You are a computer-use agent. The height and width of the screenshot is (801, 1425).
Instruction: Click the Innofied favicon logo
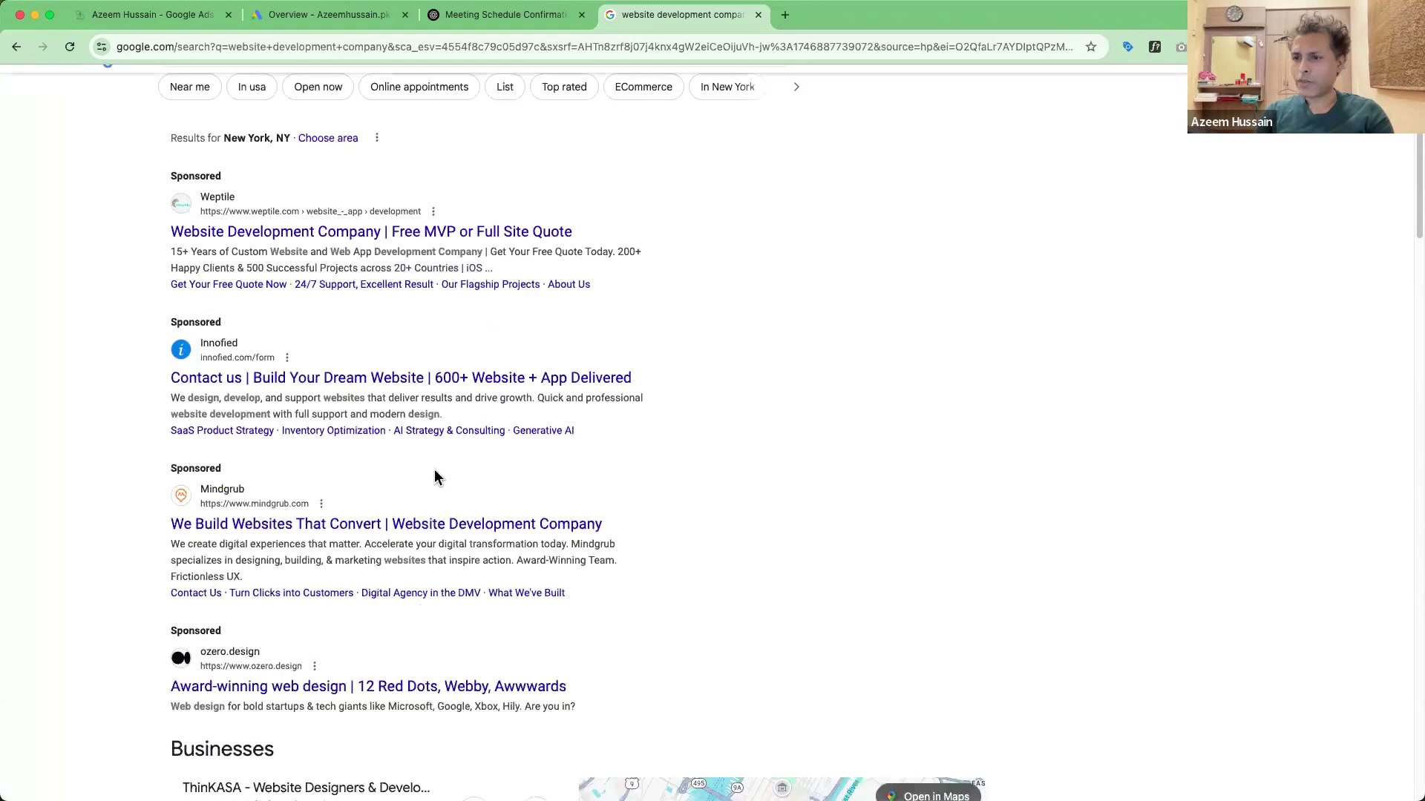coord(181,350)
